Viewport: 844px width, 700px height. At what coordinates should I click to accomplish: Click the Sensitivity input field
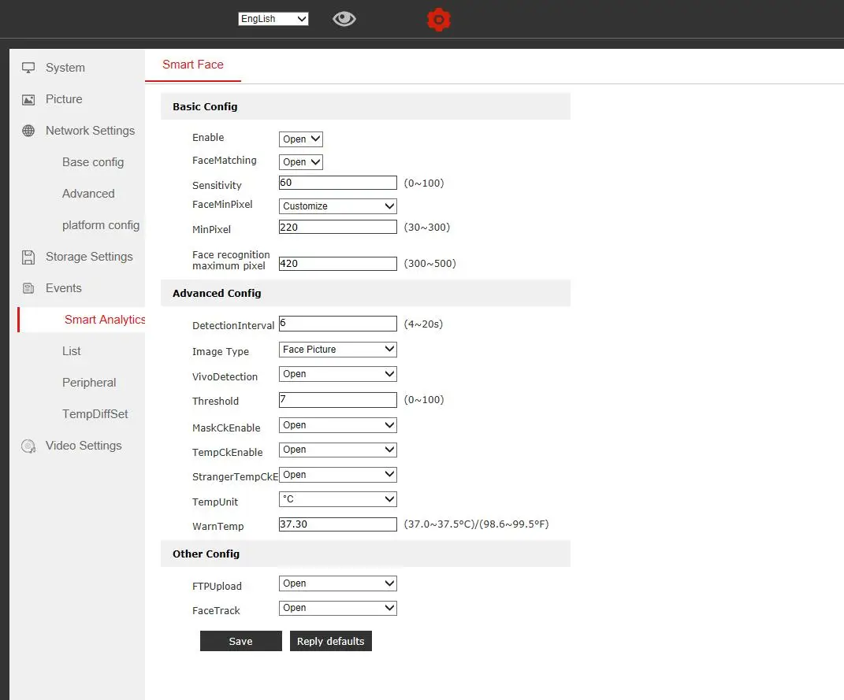(x=338, y=183)
